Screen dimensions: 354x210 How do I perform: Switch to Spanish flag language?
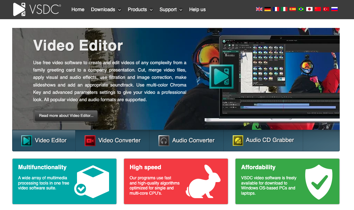click(293, 9)
